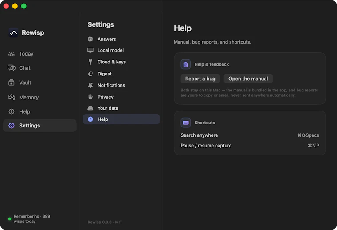This screenshot has width=337, height=230.
Task: Go to the Chat section
Action: click(x=40, y=68)
